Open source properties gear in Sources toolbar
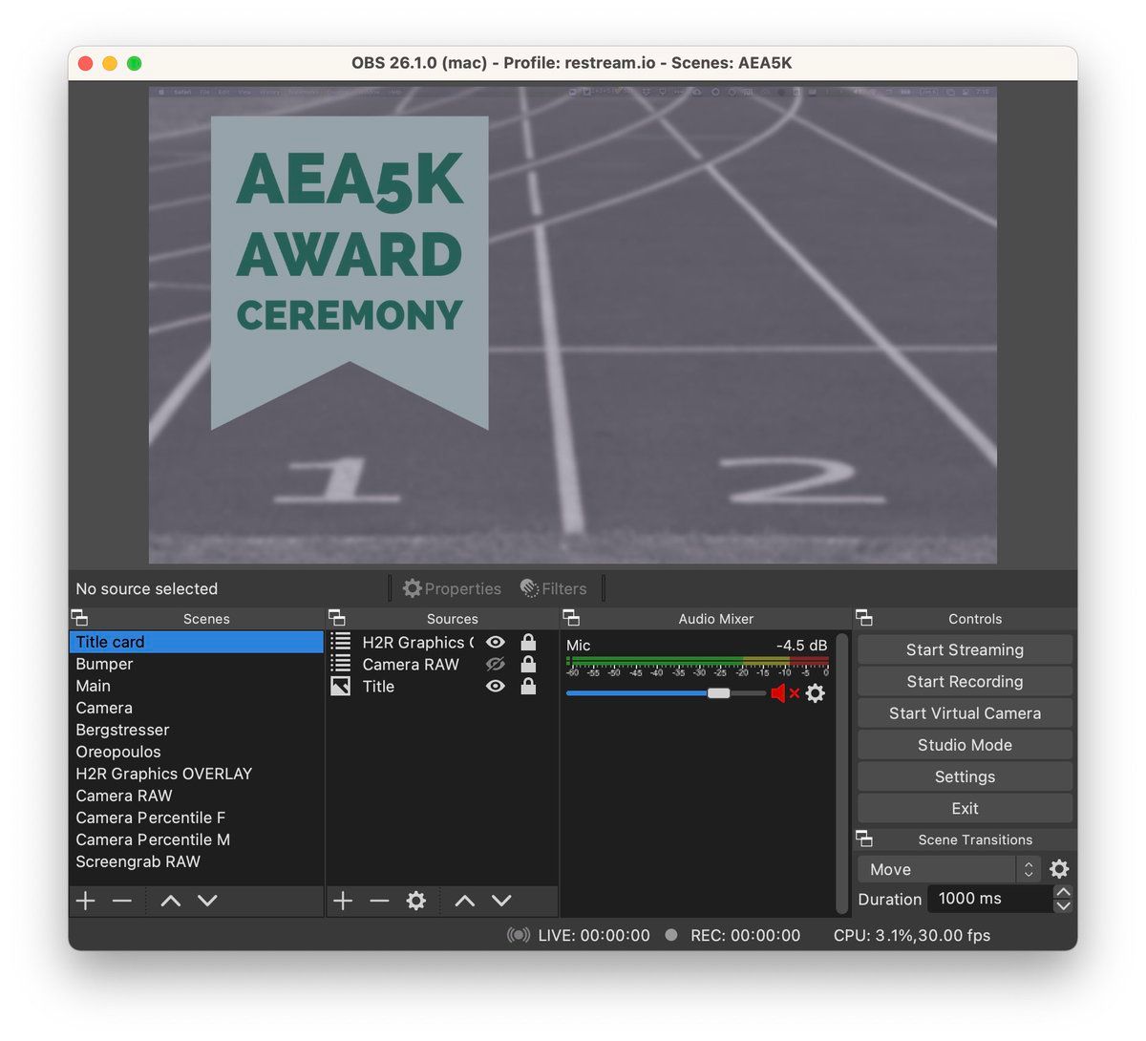Screen dimensions: 1146x1041 point(415,901)
